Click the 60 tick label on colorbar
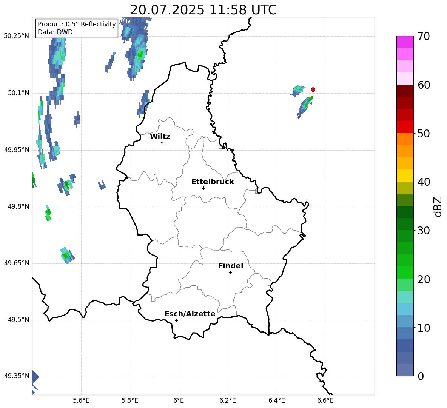The width and height of the screenshot is (447, 408). coord(424,85)
